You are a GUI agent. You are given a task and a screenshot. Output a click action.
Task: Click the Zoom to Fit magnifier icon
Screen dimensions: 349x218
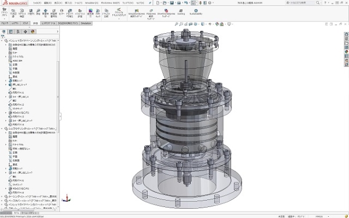click(176, 24)
